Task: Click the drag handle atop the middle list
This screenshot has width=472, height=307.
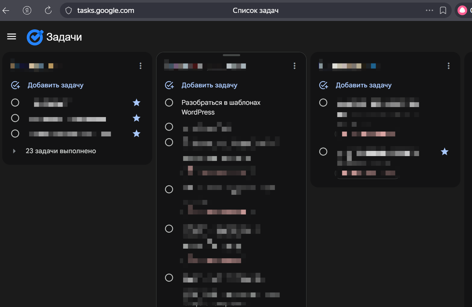Action: (x=231, y=55)
